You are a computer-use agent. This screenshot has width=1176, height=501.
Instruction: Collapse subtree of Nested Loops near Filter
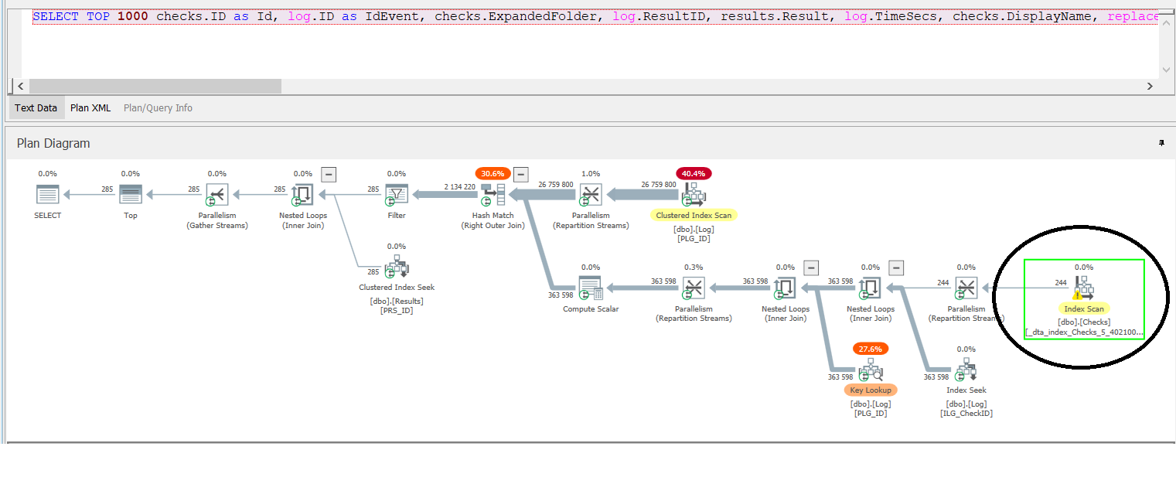pos(329,174)
